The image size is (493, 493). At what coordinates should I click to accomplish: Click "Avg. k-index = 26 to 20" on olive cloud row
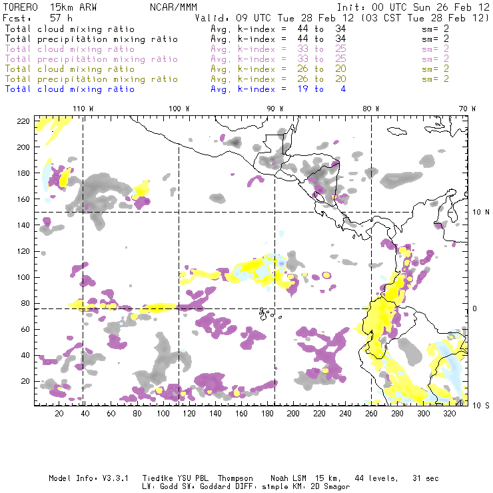(x=278, y=69)
